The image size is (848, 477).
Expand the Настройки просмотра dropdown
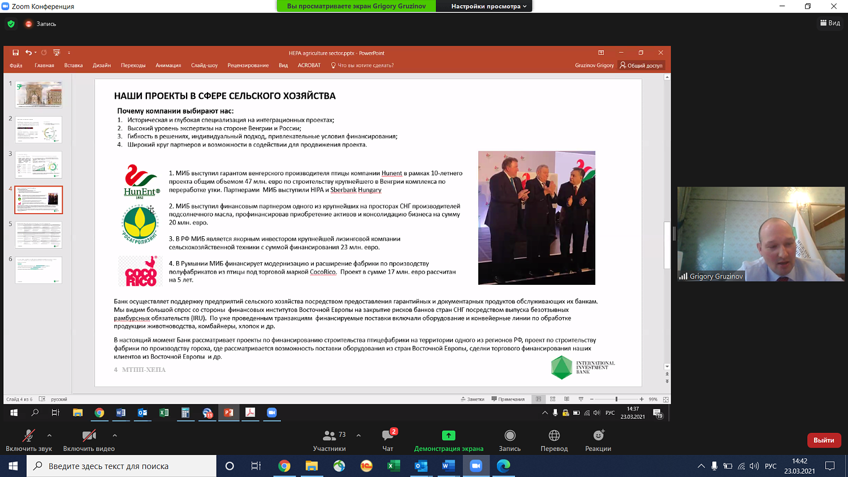pyautogui.click(x=488, y=6)
